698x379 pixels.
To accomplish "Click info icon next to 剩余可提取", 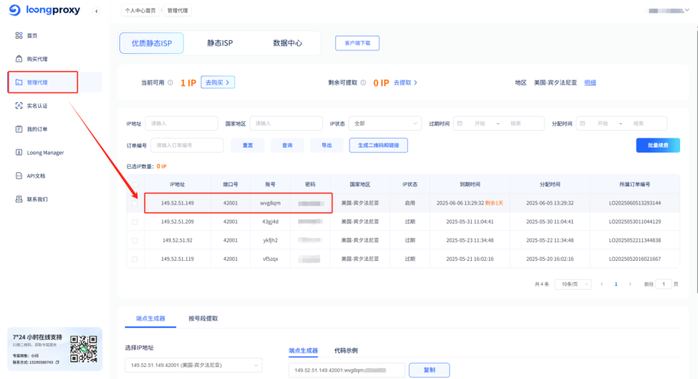I will 363,83.
